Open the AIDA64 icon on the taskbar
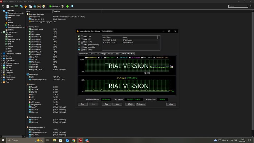Screen dimensions: 254x143 point(80,140)
